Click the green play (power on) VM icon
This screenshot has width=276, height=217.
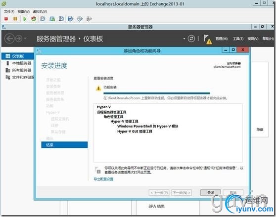[25, 19]
